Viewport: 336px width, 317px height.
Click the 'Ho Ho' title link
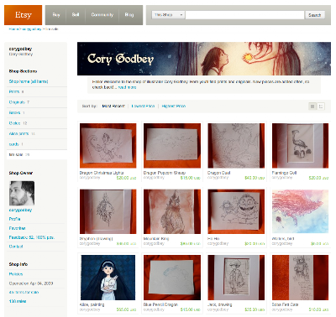point(213,239)
